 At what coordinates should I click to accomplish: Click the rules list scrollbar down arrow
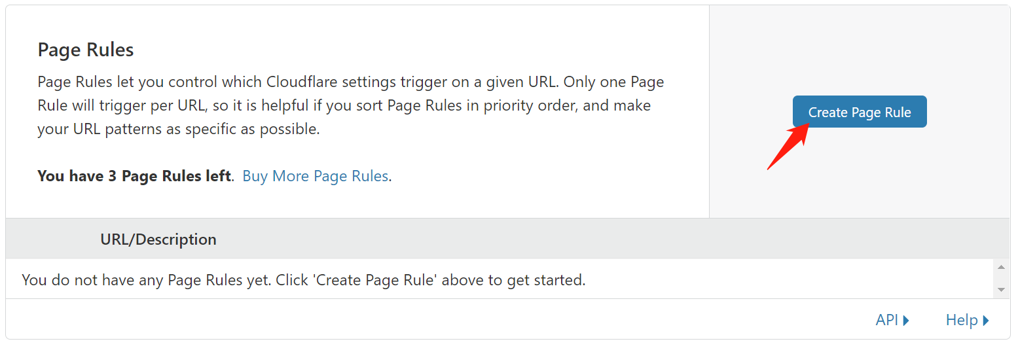pyautogui.click(x=1001, y=289)
